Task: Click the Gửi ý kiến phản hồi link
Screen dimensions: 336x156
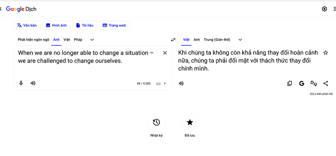Action: click(x=321, y=94)
